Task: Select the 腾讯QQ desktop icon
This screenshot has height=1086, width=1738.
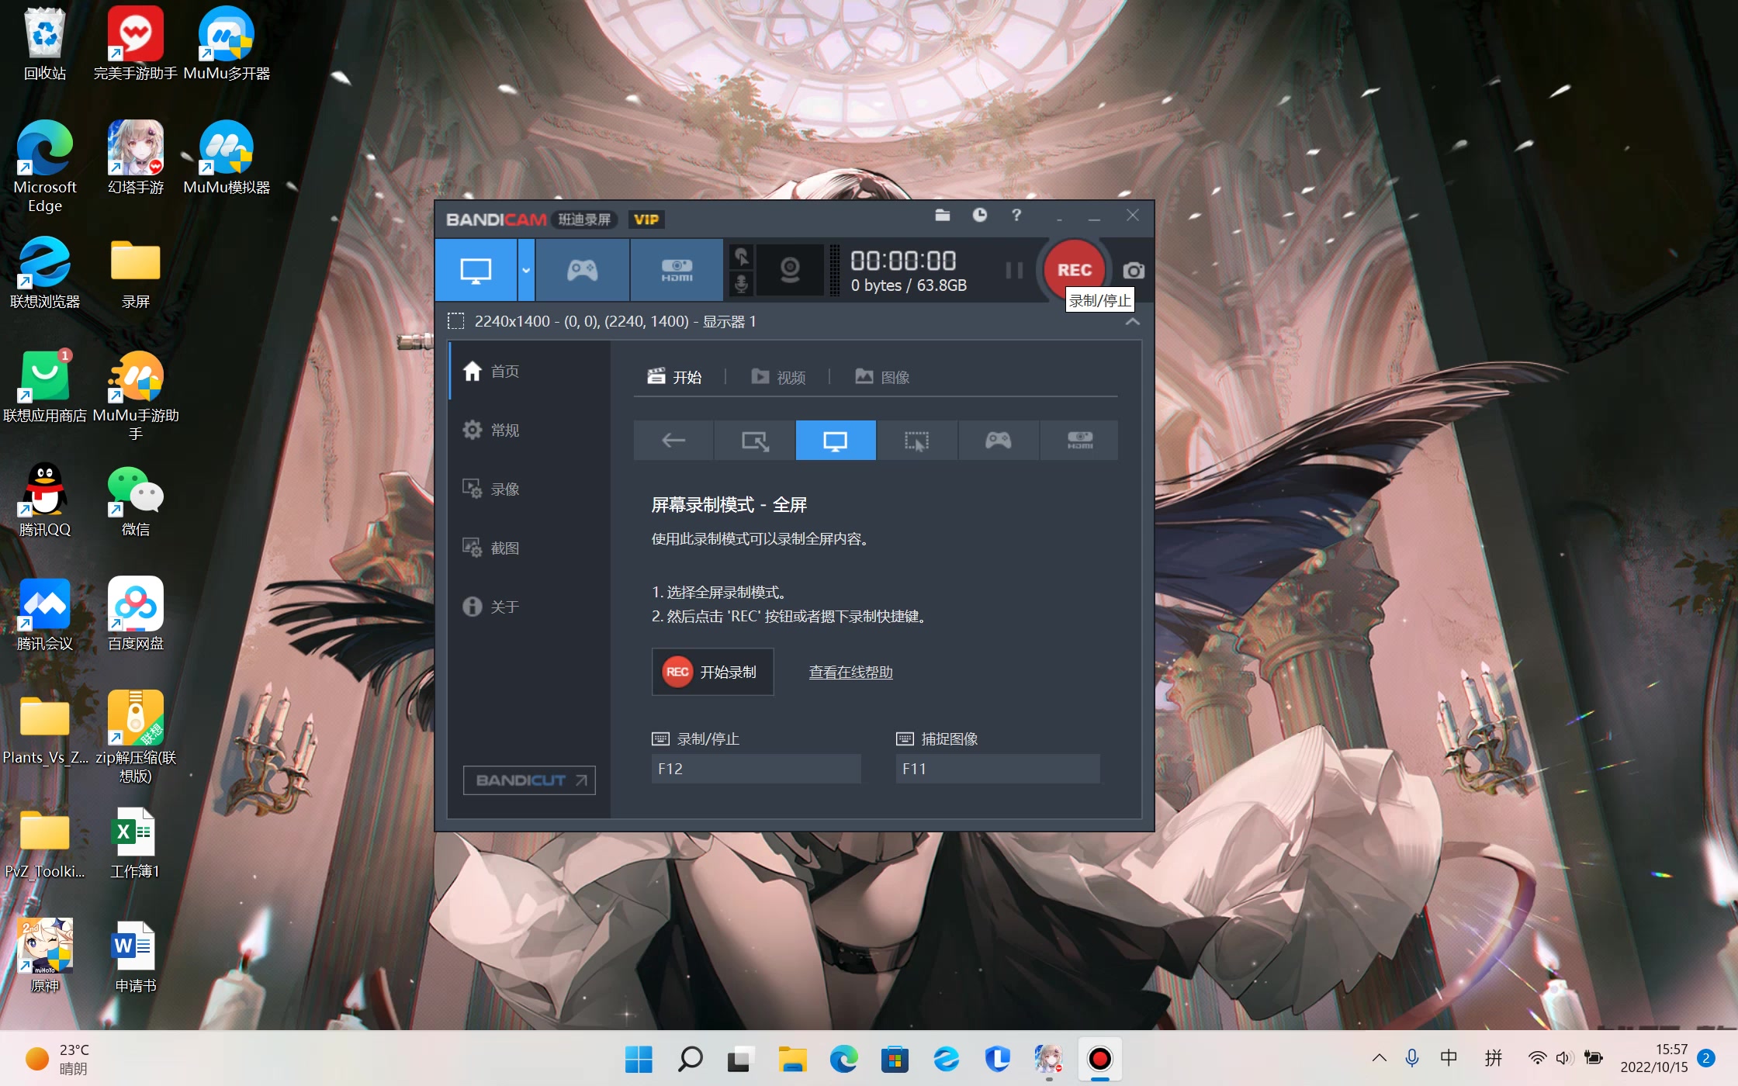Action: [x=45, y=500]
